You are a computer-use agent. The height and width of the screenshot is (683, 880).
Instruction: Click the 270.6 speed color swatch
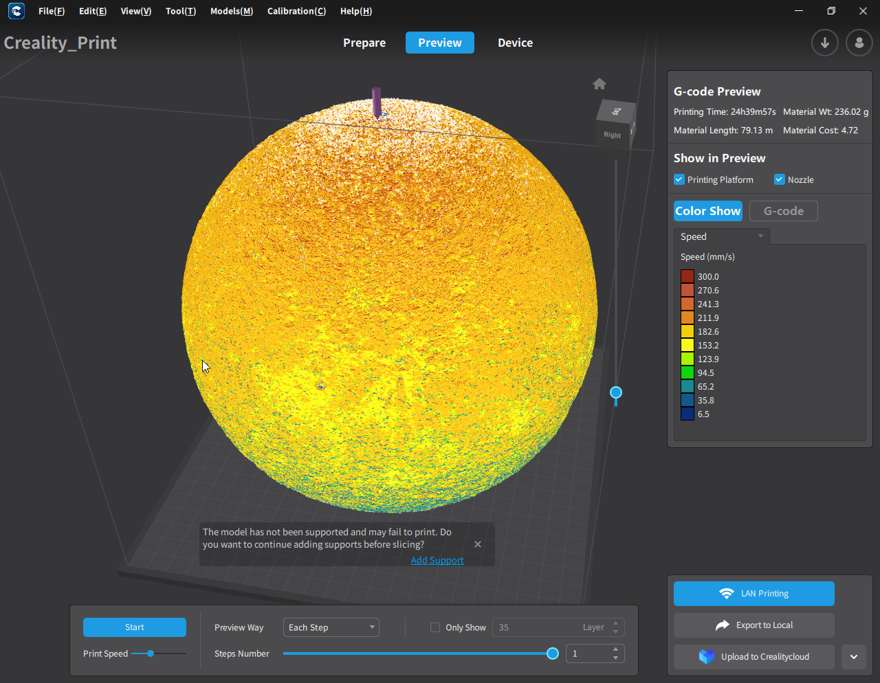click(x=687, y=290)
